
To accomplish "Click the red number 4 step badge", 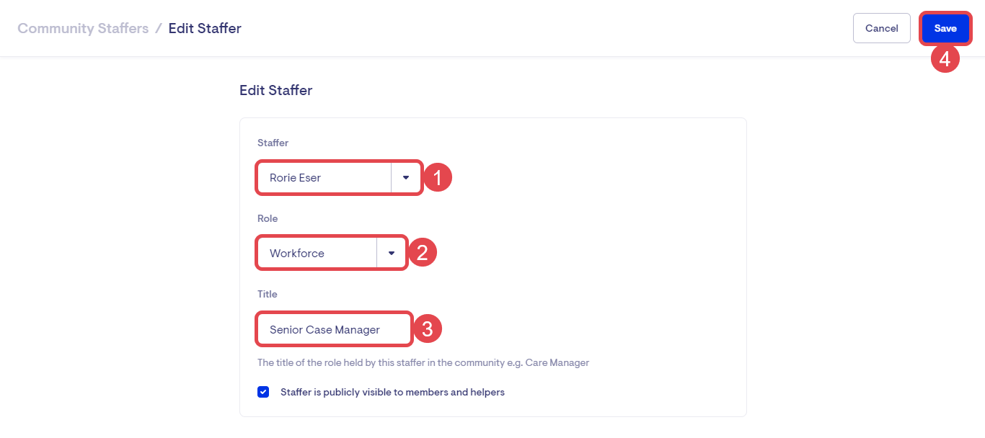I will 945,58.
